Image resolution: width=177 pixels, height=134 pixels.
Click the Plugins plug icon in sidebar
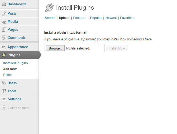(4, 55)
